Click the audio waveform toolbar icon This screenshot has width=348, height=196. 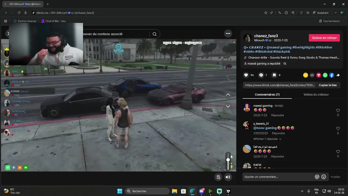pyautogui.click(x=308, y=13)
